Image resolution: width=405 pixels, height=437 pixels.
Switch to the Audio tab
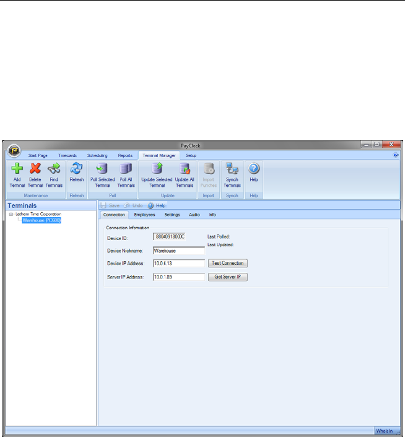[x=194, y=215]
